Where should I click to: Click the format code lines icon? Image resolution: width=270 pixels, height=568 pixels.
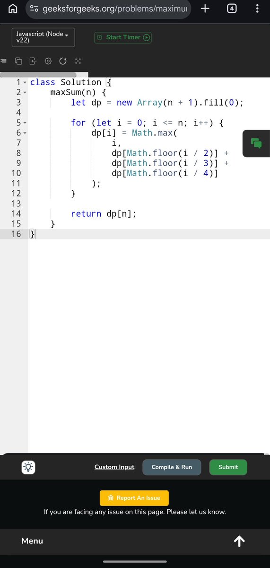(4, 61)
